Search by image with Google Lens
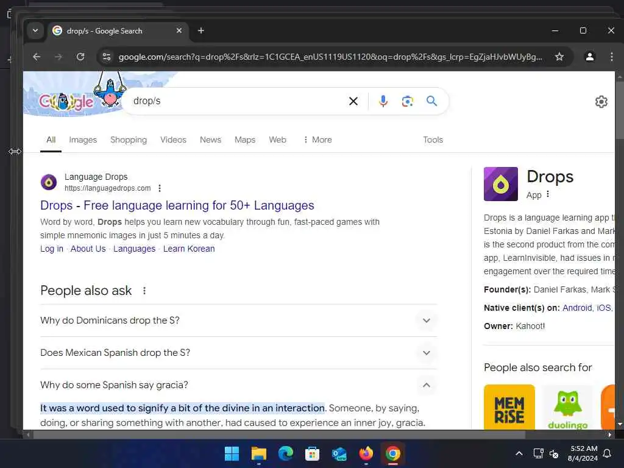Screen dimensions: 624x468 pyautogui.click(x=408, y=101)
